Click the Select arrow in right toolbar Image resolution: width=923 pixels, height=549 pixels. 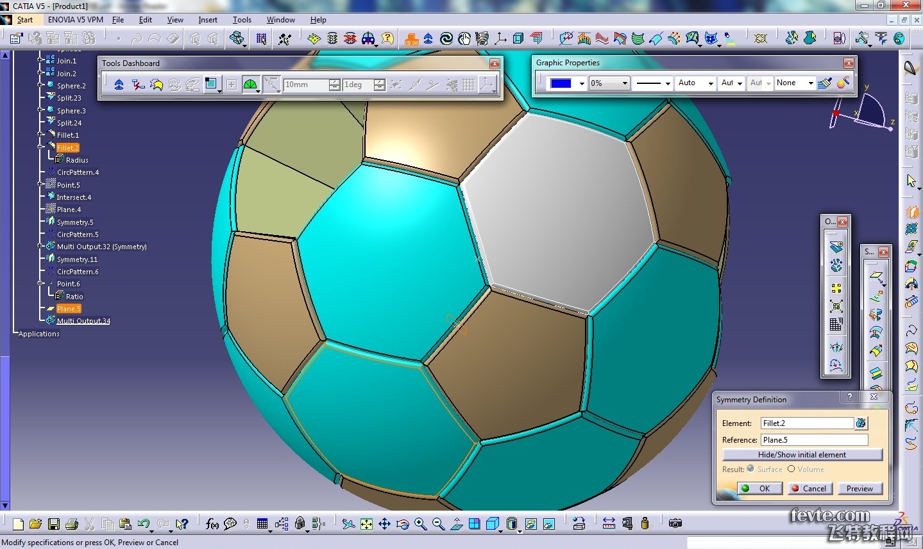(911, 181)
